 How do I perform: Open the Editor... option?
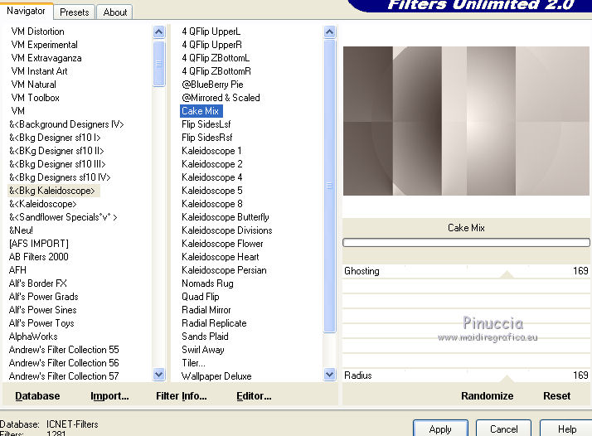tap(254, 396)
